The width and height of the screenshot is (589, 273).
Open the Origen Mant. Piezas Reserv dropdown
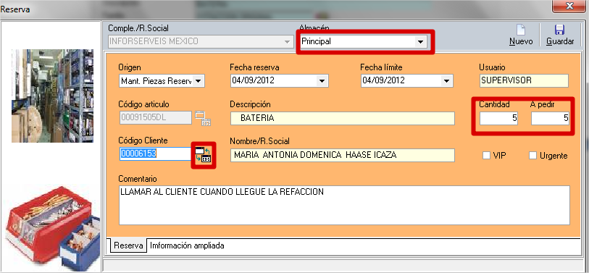tap(199, 80)
